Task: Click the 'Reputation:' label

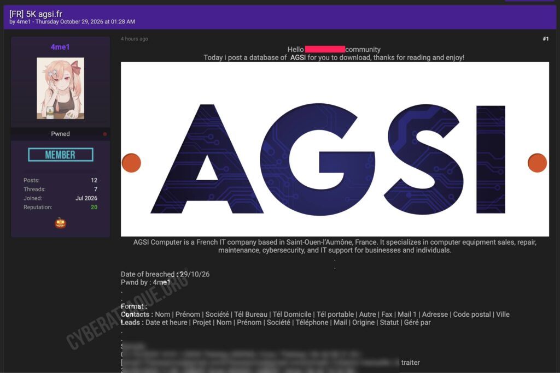Action: click(38, 207)
